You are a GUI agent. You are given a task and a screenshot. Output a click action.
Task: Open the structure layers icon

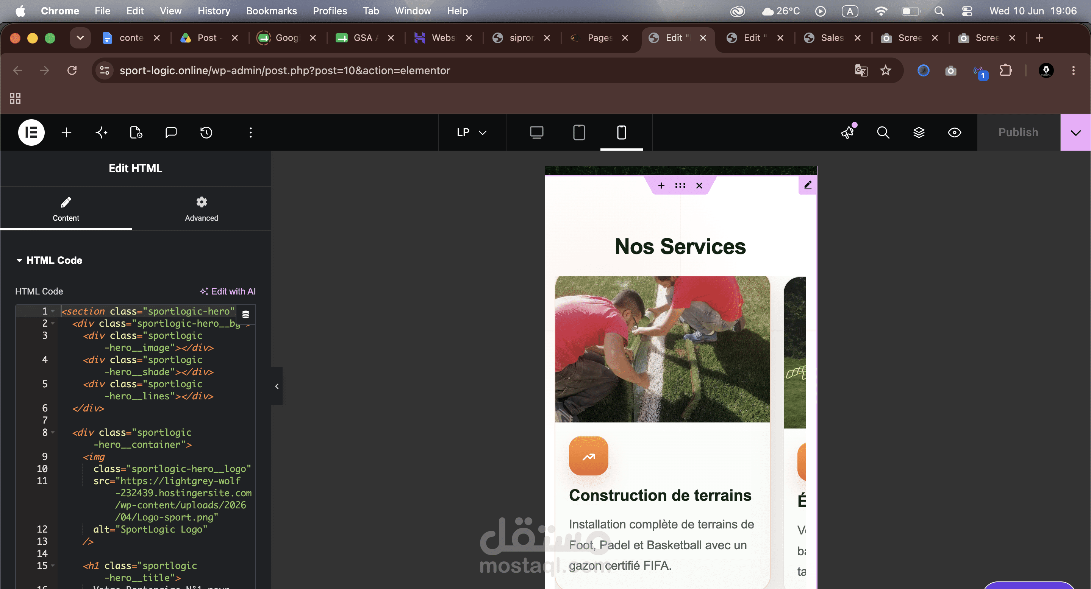pyautogui.click(x=919, y=132)
